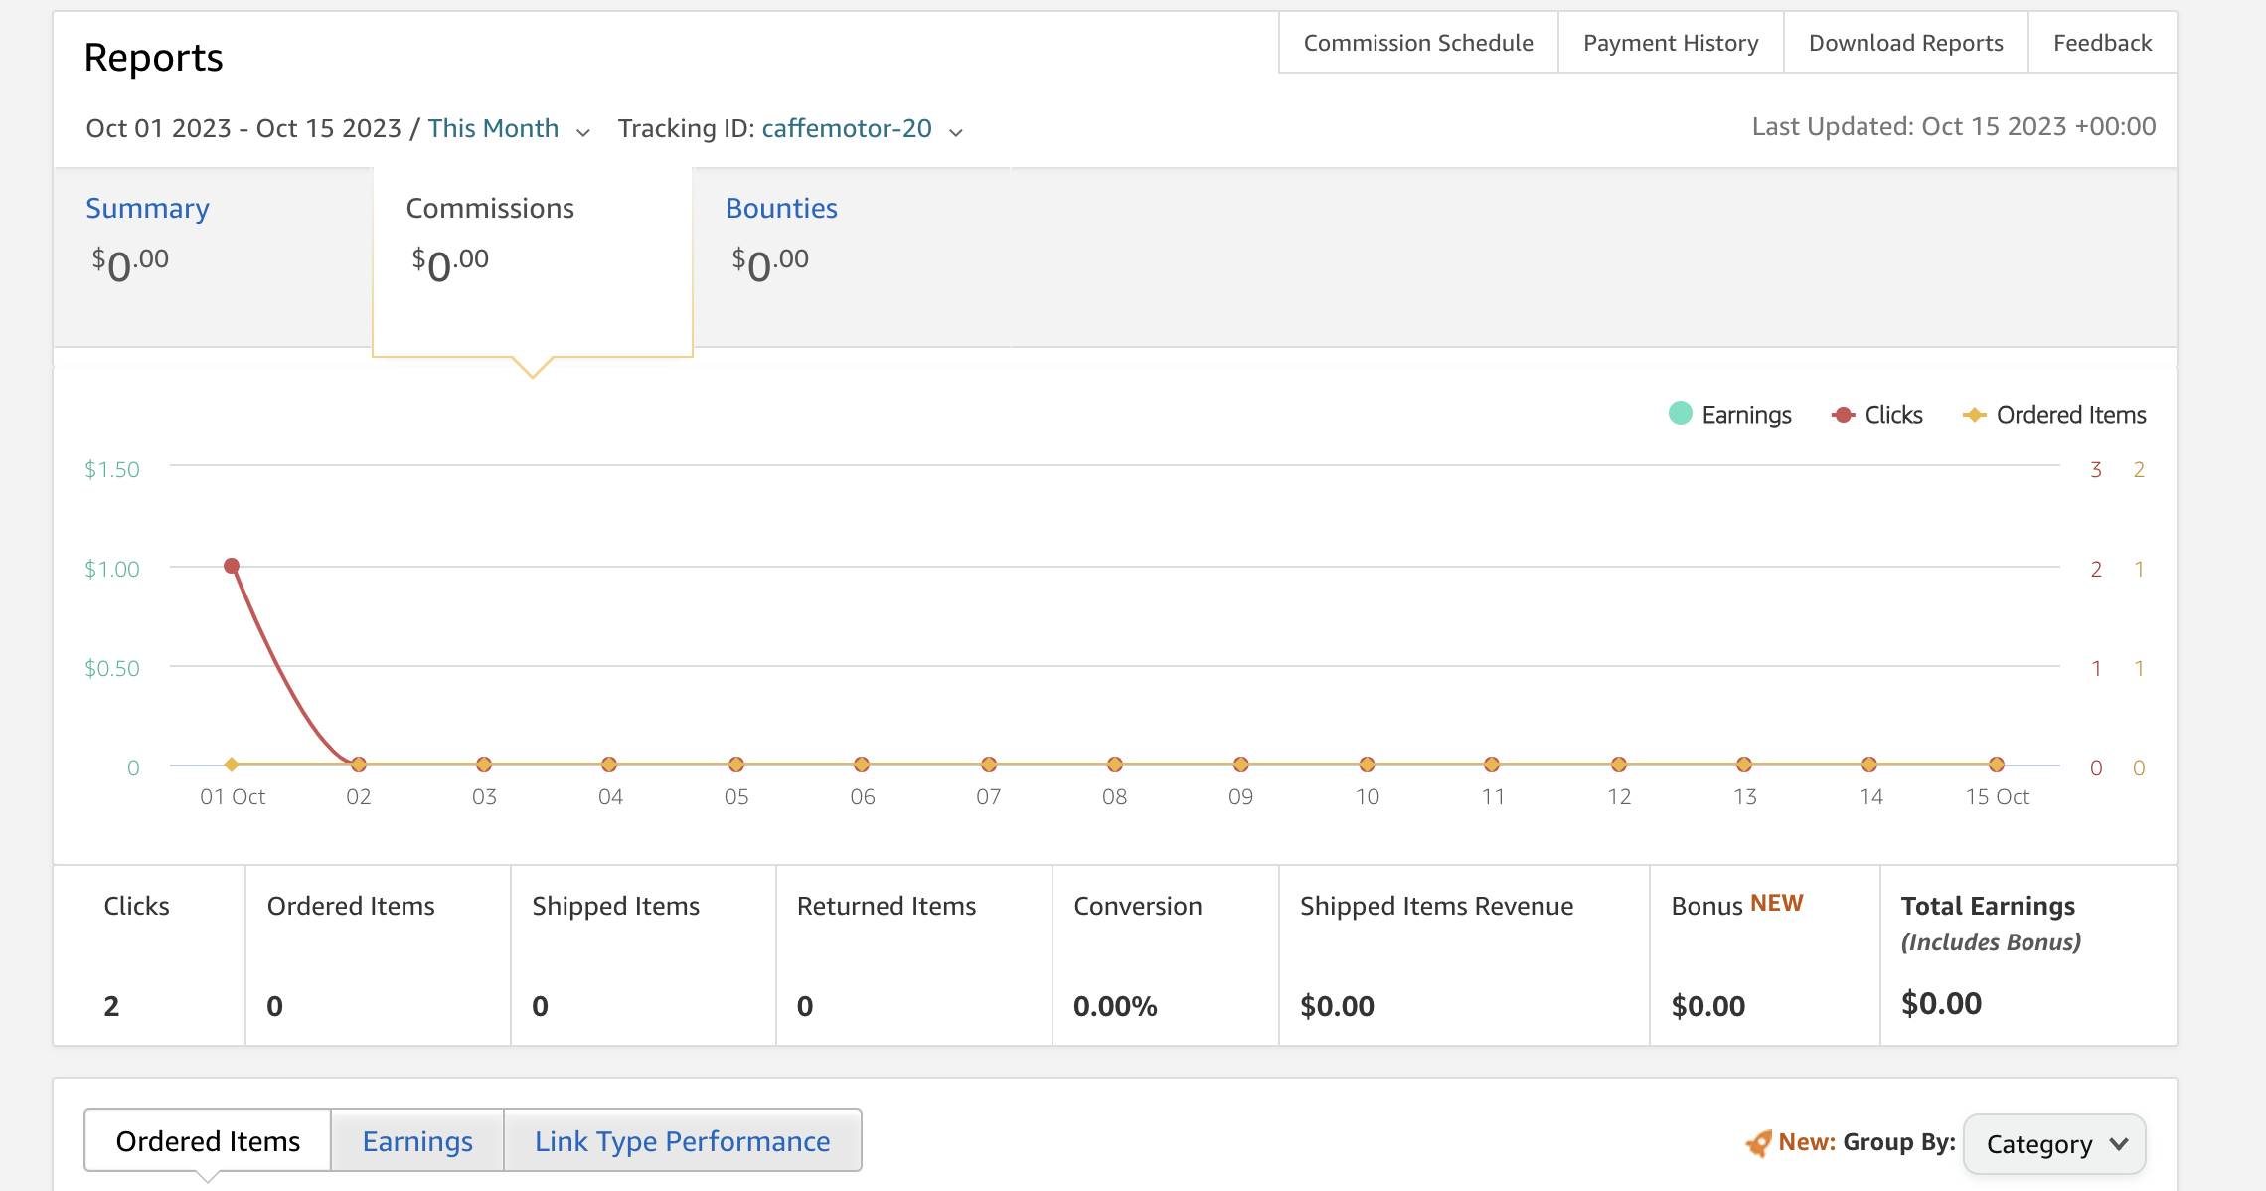This screenshot has width=2266, height=1191.
Task: Click the Total Earnings value $0.00
Action: pos(1941,1004)
